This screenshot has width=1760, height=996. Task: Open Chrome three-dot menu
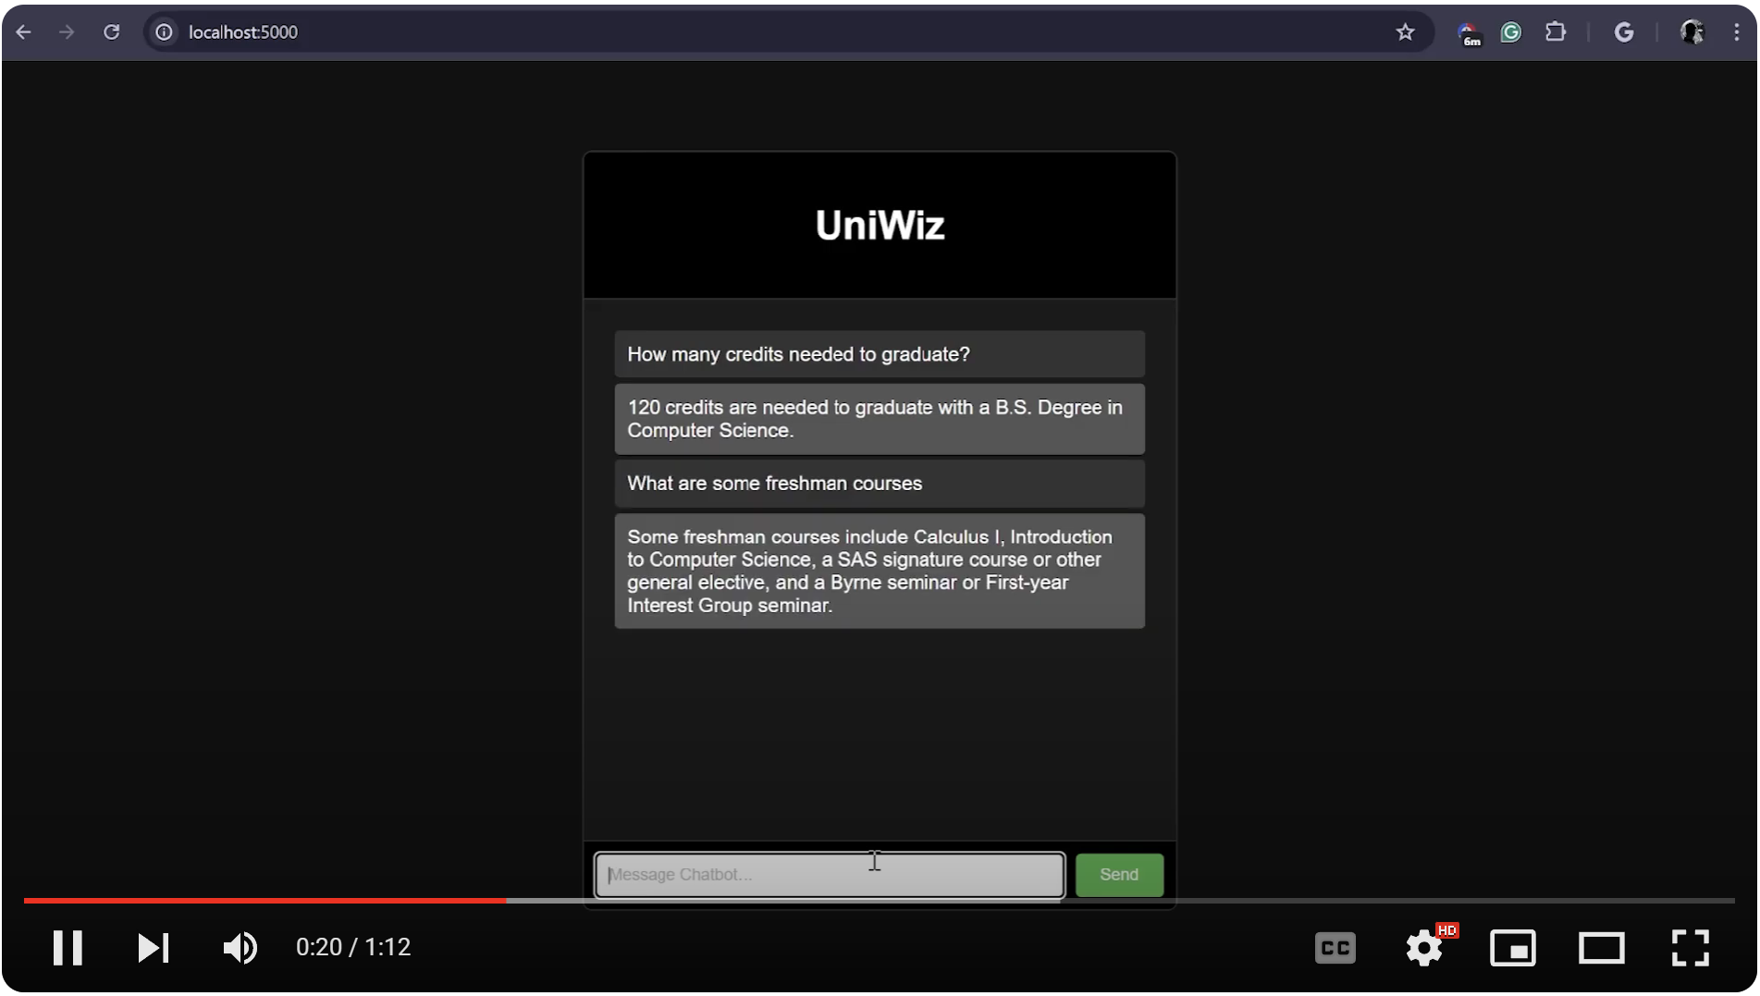click(x=1736, y=32)
